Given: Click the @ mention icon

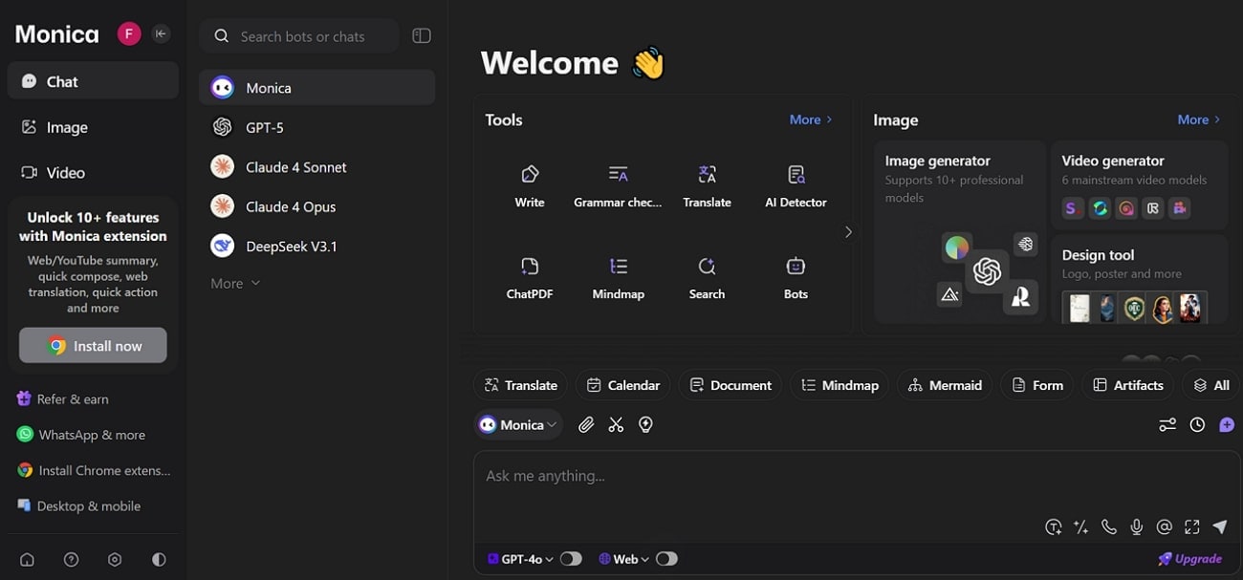Looking at the screenshot, I should pyautogui.click(x=1164, y=526).
